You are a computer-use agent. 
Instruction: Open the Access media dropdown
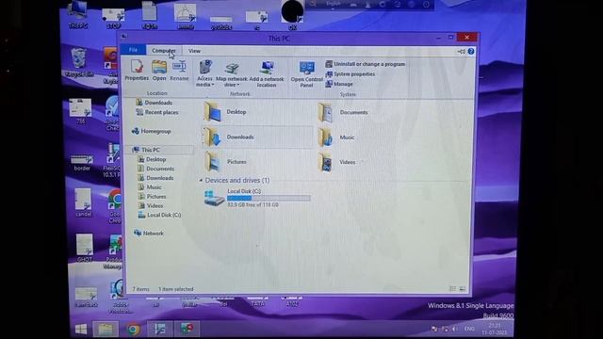click(x=204, y=73)
